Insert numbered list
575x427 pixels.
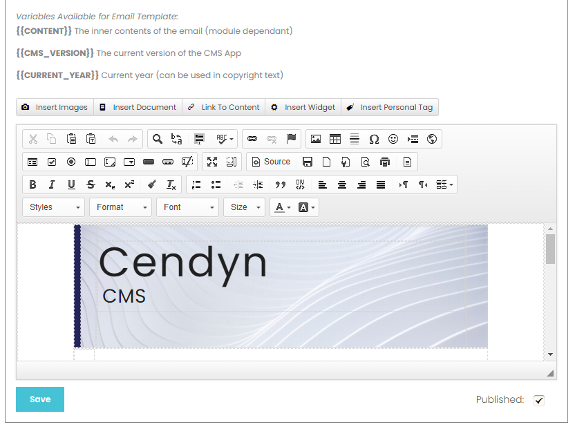tap(196, 184)
